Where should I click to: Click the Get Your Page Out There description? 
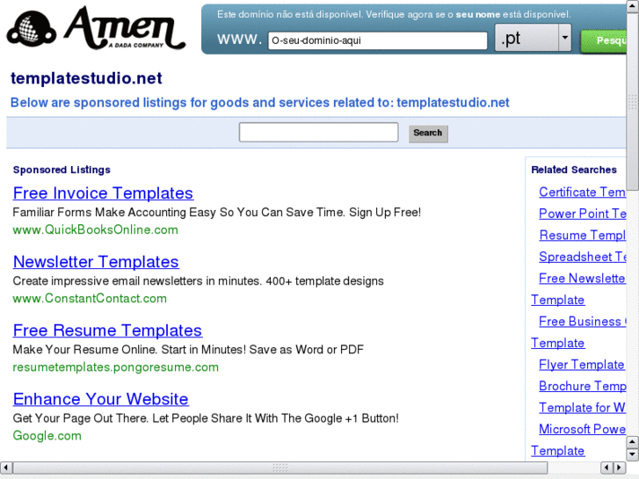(x=206, y=418)
